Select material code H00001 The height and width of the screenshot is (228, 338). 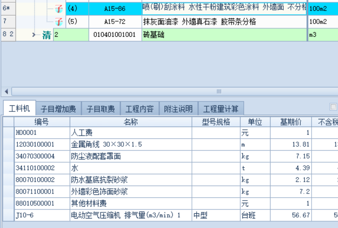click(x=42, y=133)
